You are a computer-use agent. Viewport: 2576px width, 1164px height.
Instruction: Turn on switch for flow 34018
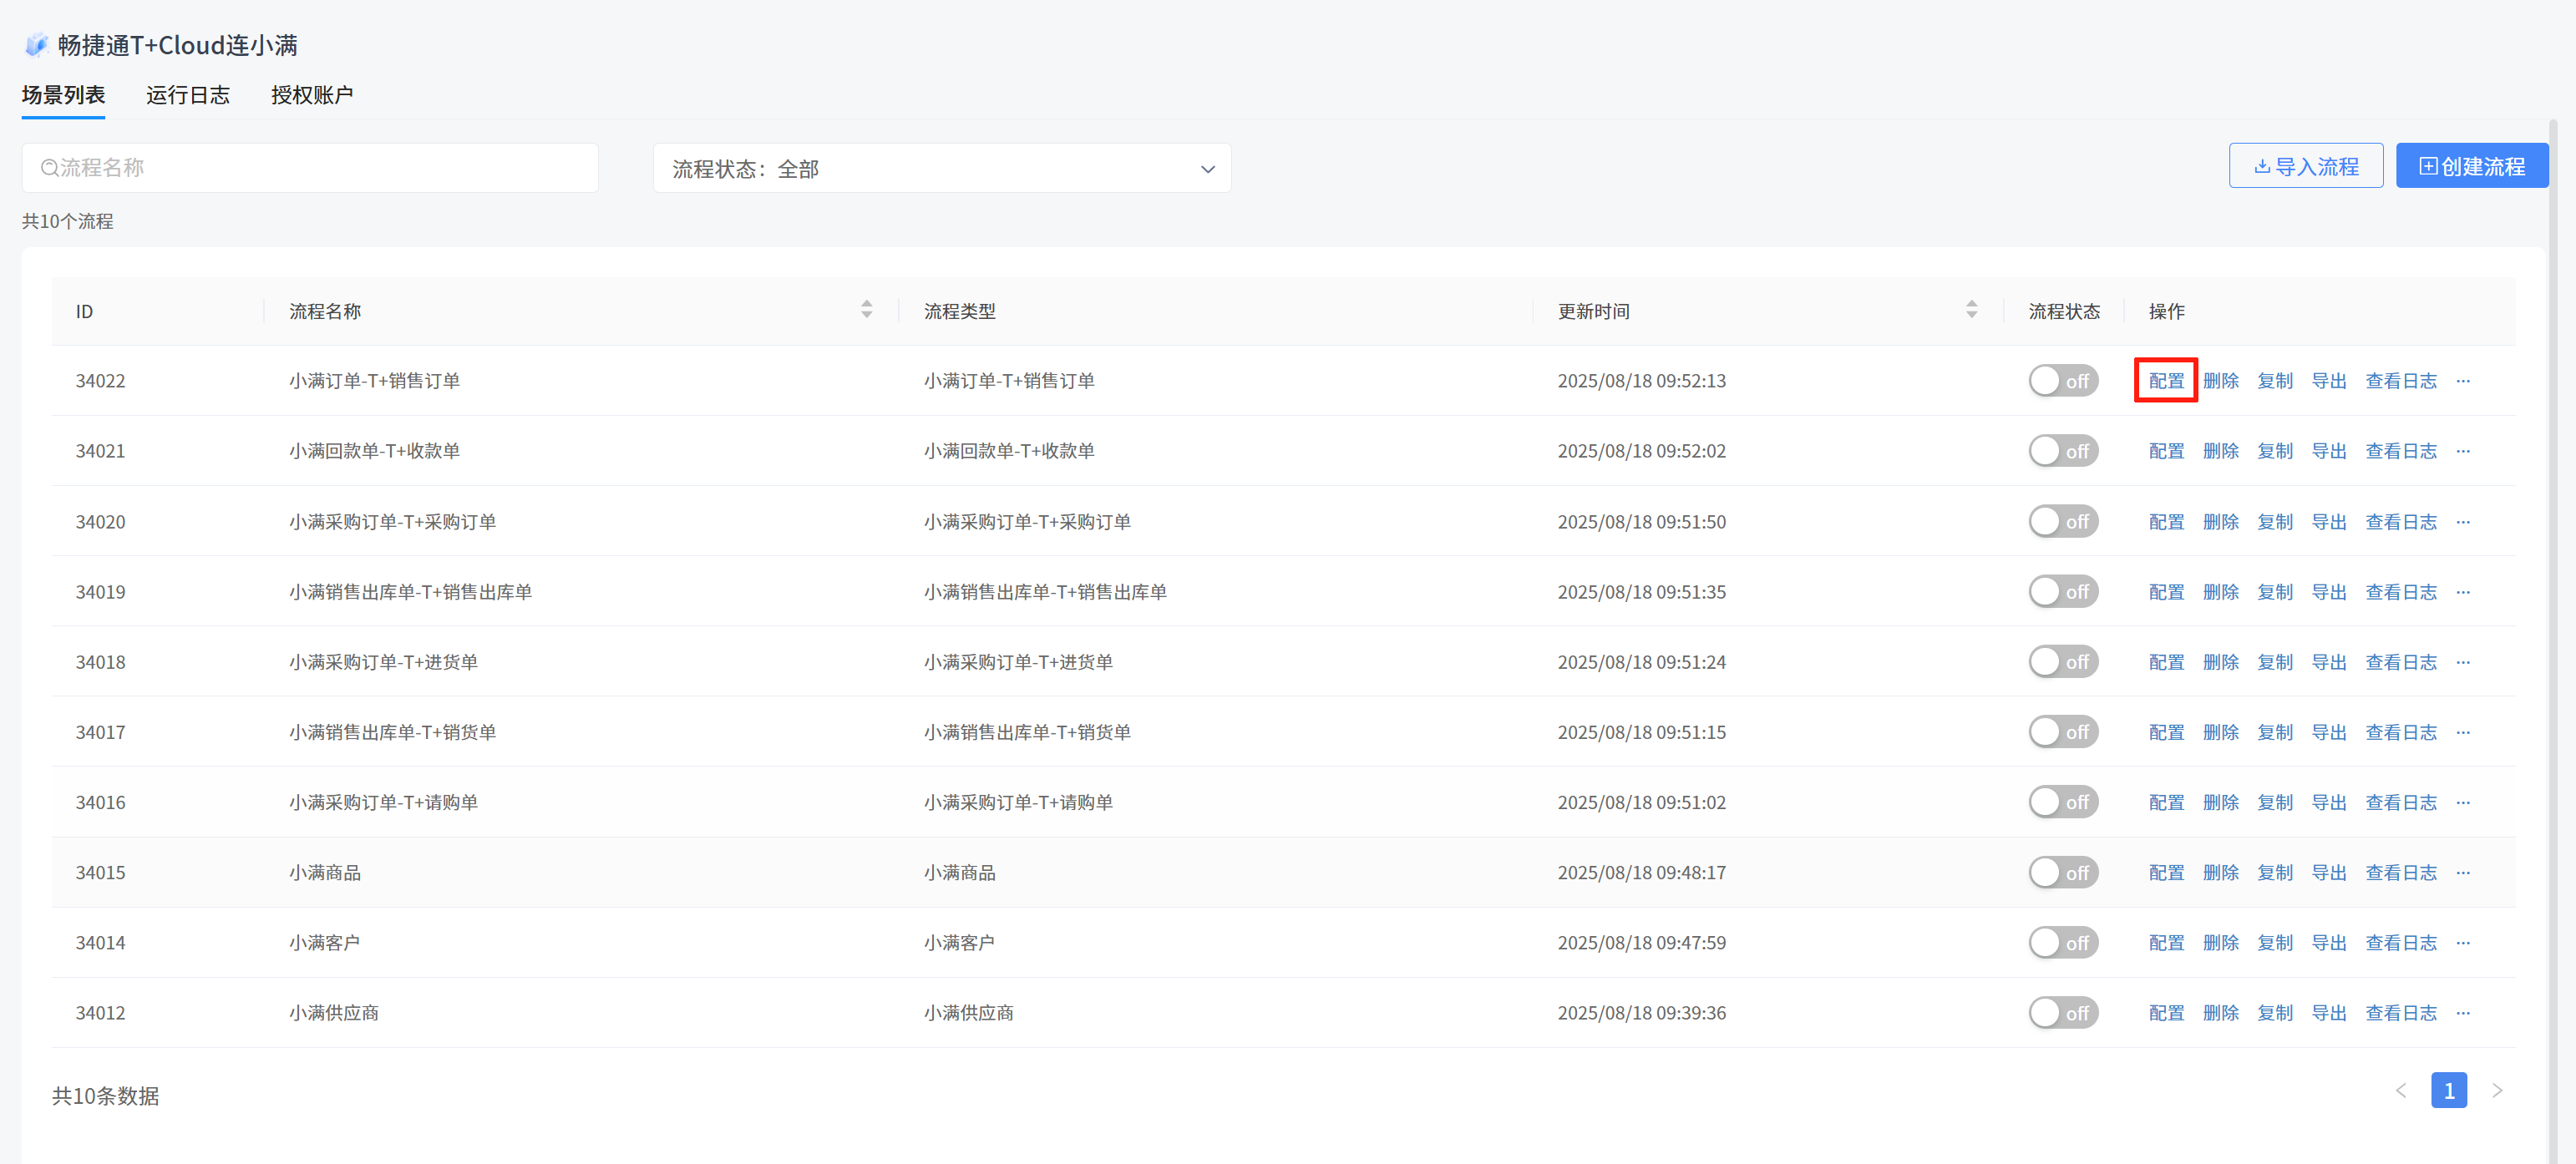point(2062,662)
